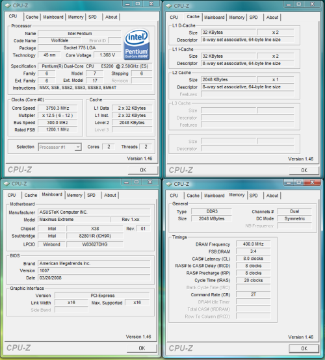Click OK in the Memory tab window
This screenshot has width=325, height=360.
point(304,348)
